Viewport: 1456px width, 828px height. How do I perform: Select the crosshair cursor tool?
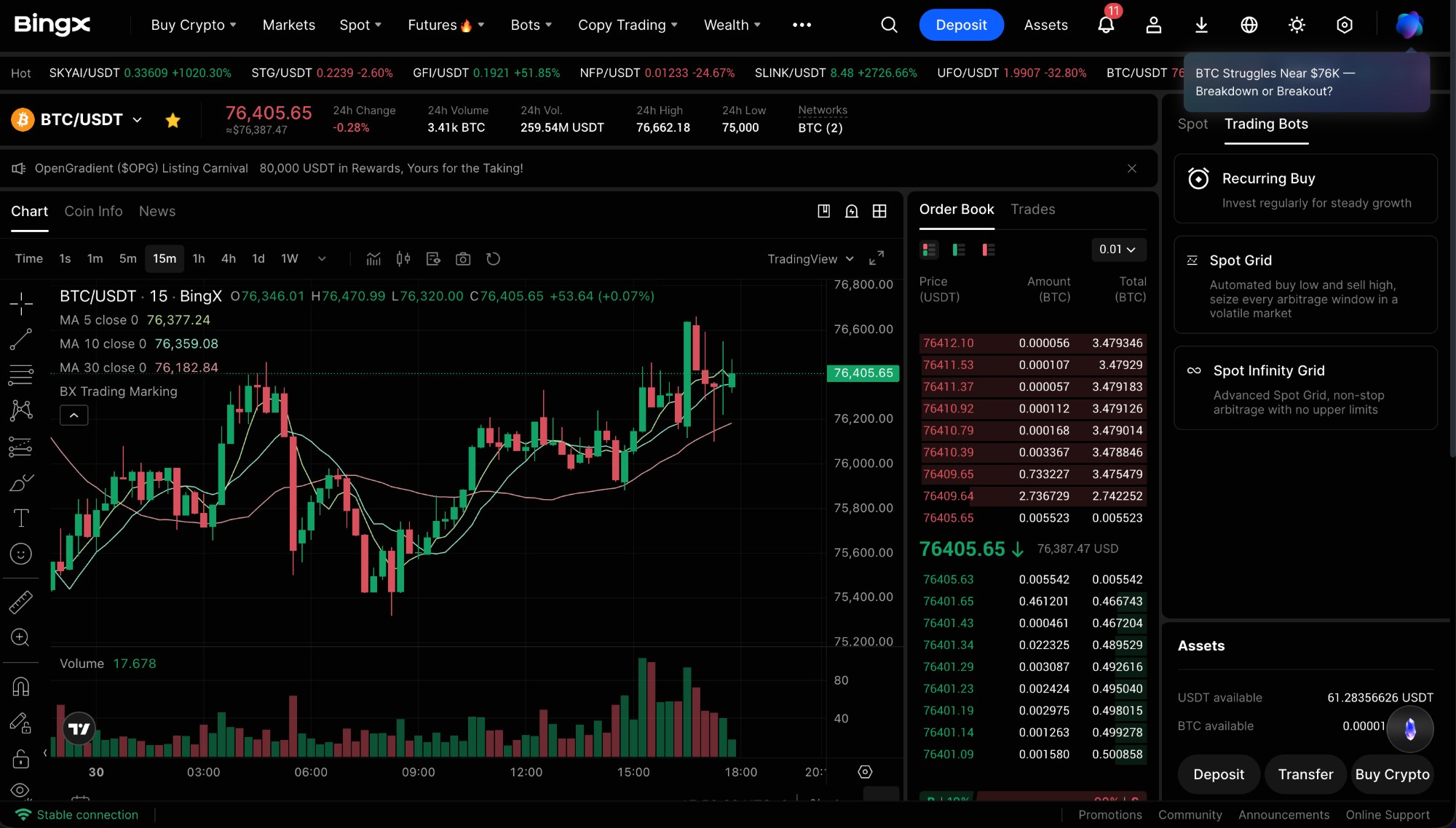[x=21, y=303]
